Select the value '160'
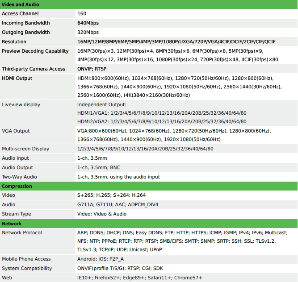The height and width of the screenshot is (282, 298). [x=82, y=13]
